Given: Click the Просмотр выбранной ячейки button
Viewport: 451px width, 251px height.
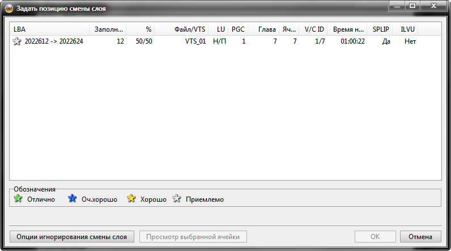Looking at the screenshot, I should tap(193, 237).
